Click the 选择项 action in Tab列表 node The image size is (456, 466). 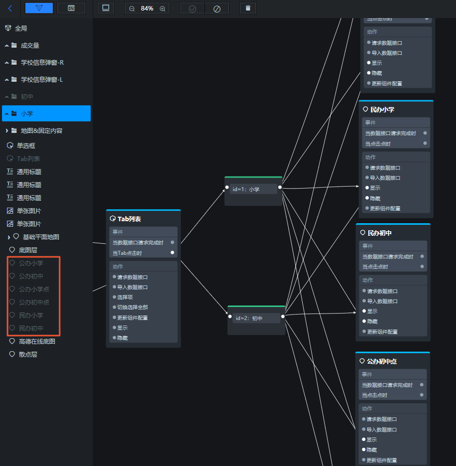tap(125, 297)
